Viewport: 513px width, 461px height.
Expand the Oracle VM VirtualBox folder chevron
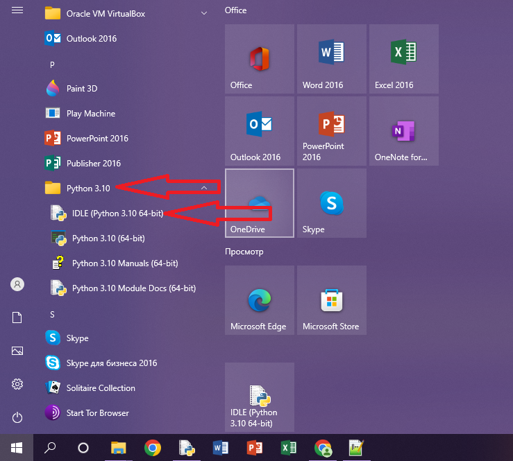[204, 13]
